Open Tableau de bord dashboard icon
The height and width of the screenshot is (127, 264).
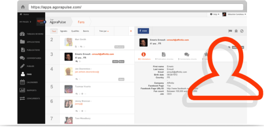(22, 34)
